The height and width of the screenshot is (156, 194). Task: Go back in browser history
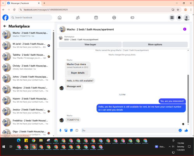pyautogui.click(x=3, y=10)
